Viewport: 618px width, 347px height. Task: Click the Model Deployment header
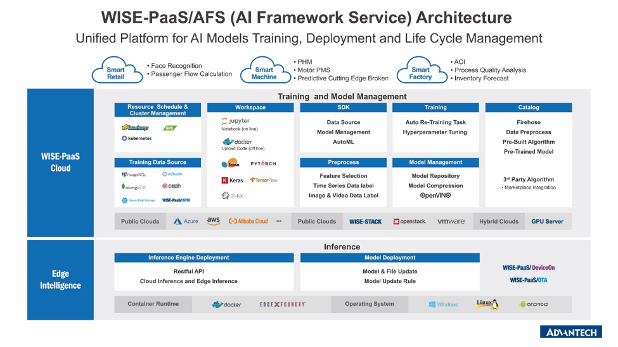coord(390,258)
